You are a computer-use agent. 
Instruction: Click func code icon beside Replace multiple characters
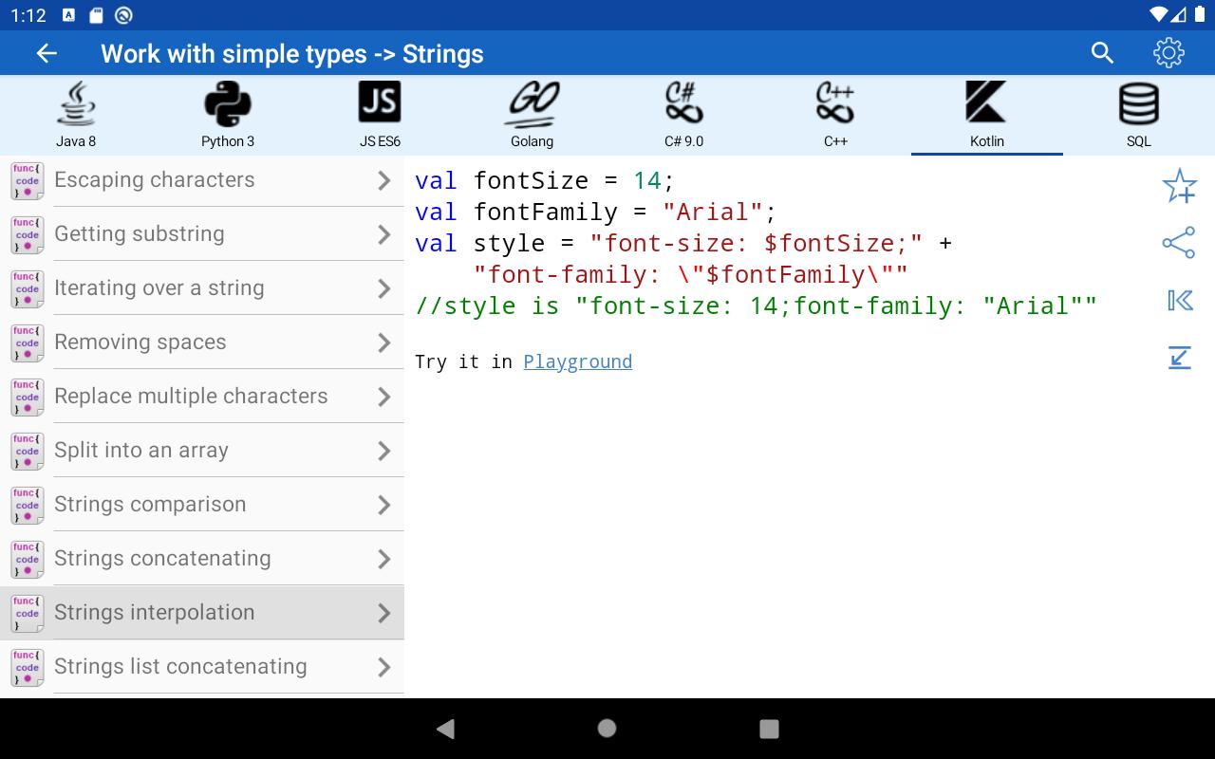(28, 397)
